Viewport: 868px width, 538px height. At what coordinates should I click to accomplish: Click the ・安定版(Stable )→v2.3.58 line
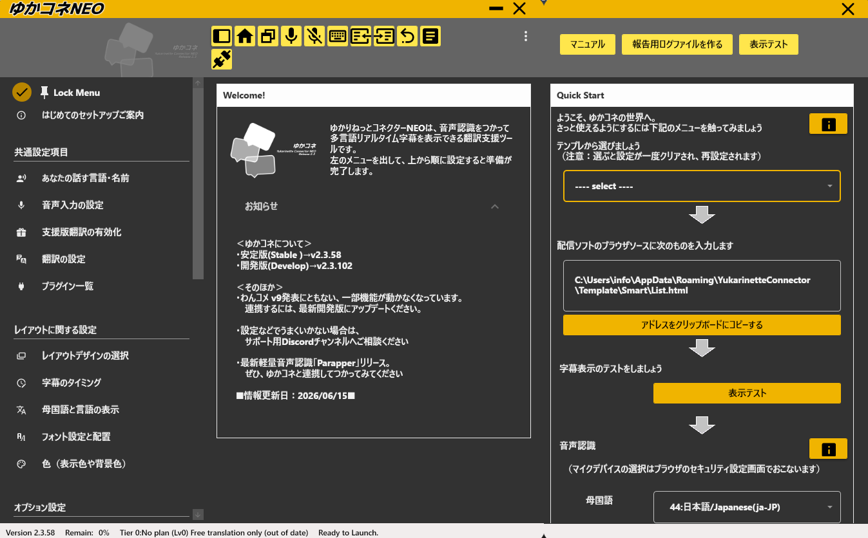pyautogui.click(x=289, y=255)
